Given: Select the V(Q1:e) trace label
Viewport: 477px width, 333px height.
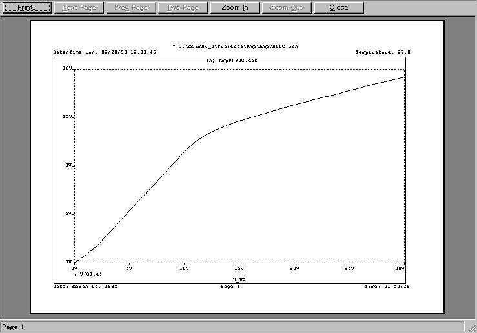Looking at the screenshot, I should point(92,274).
